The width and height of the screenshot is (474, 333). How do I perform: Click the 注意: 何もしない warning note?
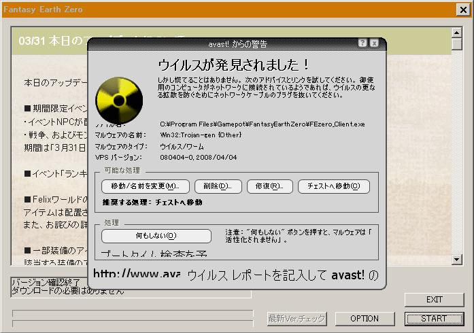[x=299, y=236]
